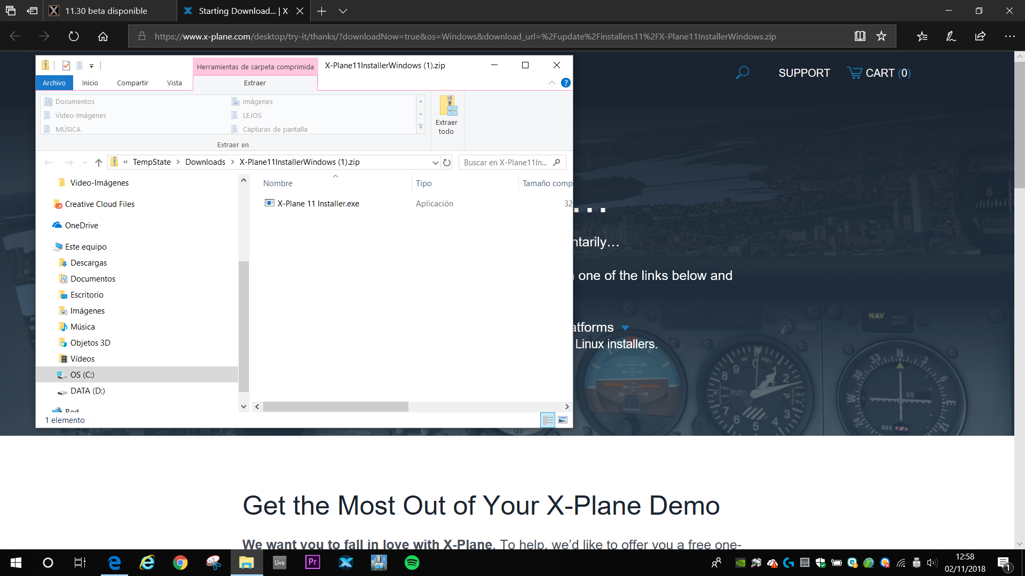The image size is (1025, 576).
Task: Open the address bar history dropdown
Action: (x=435, y=163)
